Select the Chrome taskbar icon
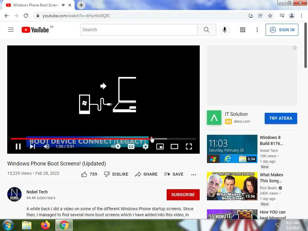Image resolution: width=308 pixels, height=231 pixels. (x=64, y=225)
